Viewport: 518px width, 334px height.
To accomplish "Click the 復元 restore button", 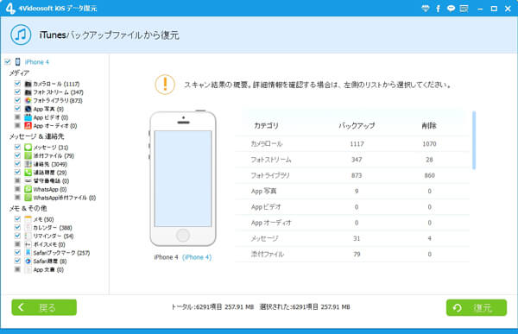I will coord(477,307).
